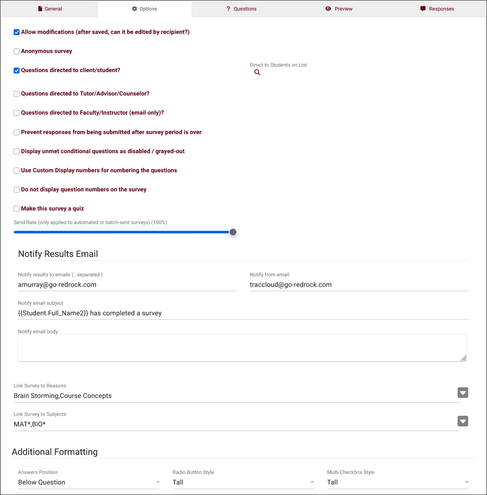Expand the Answers Position dropdown
This screenshot has height=495, width=487.
pyautogui.click(x=89, y=482)
